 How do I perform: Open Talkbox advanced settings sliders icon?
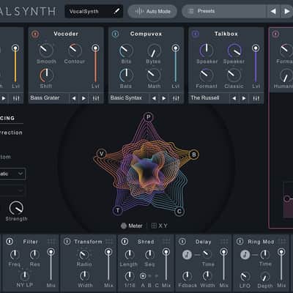256,98
